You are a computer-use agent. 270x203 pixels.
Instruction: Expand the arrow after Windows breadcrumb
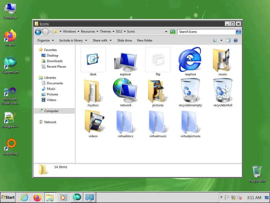[x=78, y=32]
